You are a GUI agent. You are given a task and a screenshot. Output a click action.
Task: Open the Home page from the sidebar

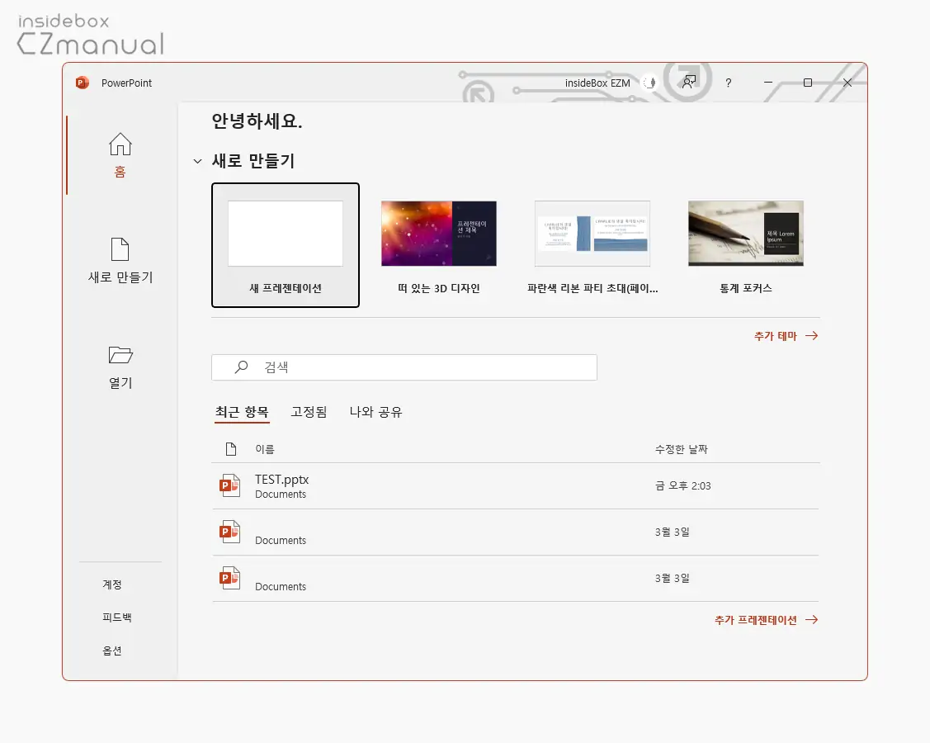120,155
